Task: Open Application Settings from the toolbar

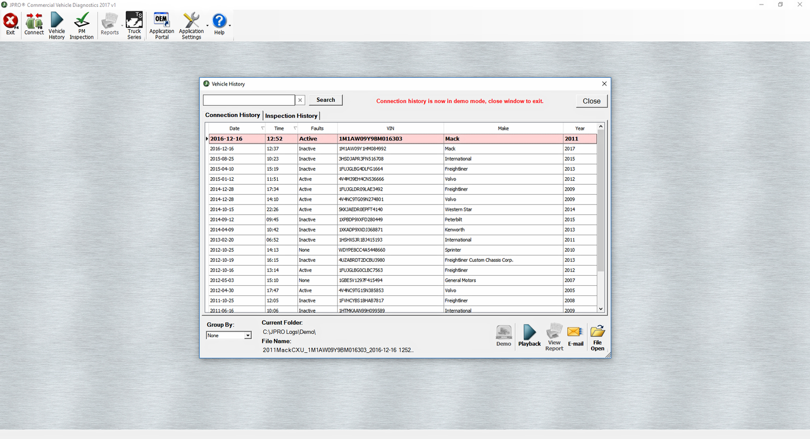Action: coord(191,26)
